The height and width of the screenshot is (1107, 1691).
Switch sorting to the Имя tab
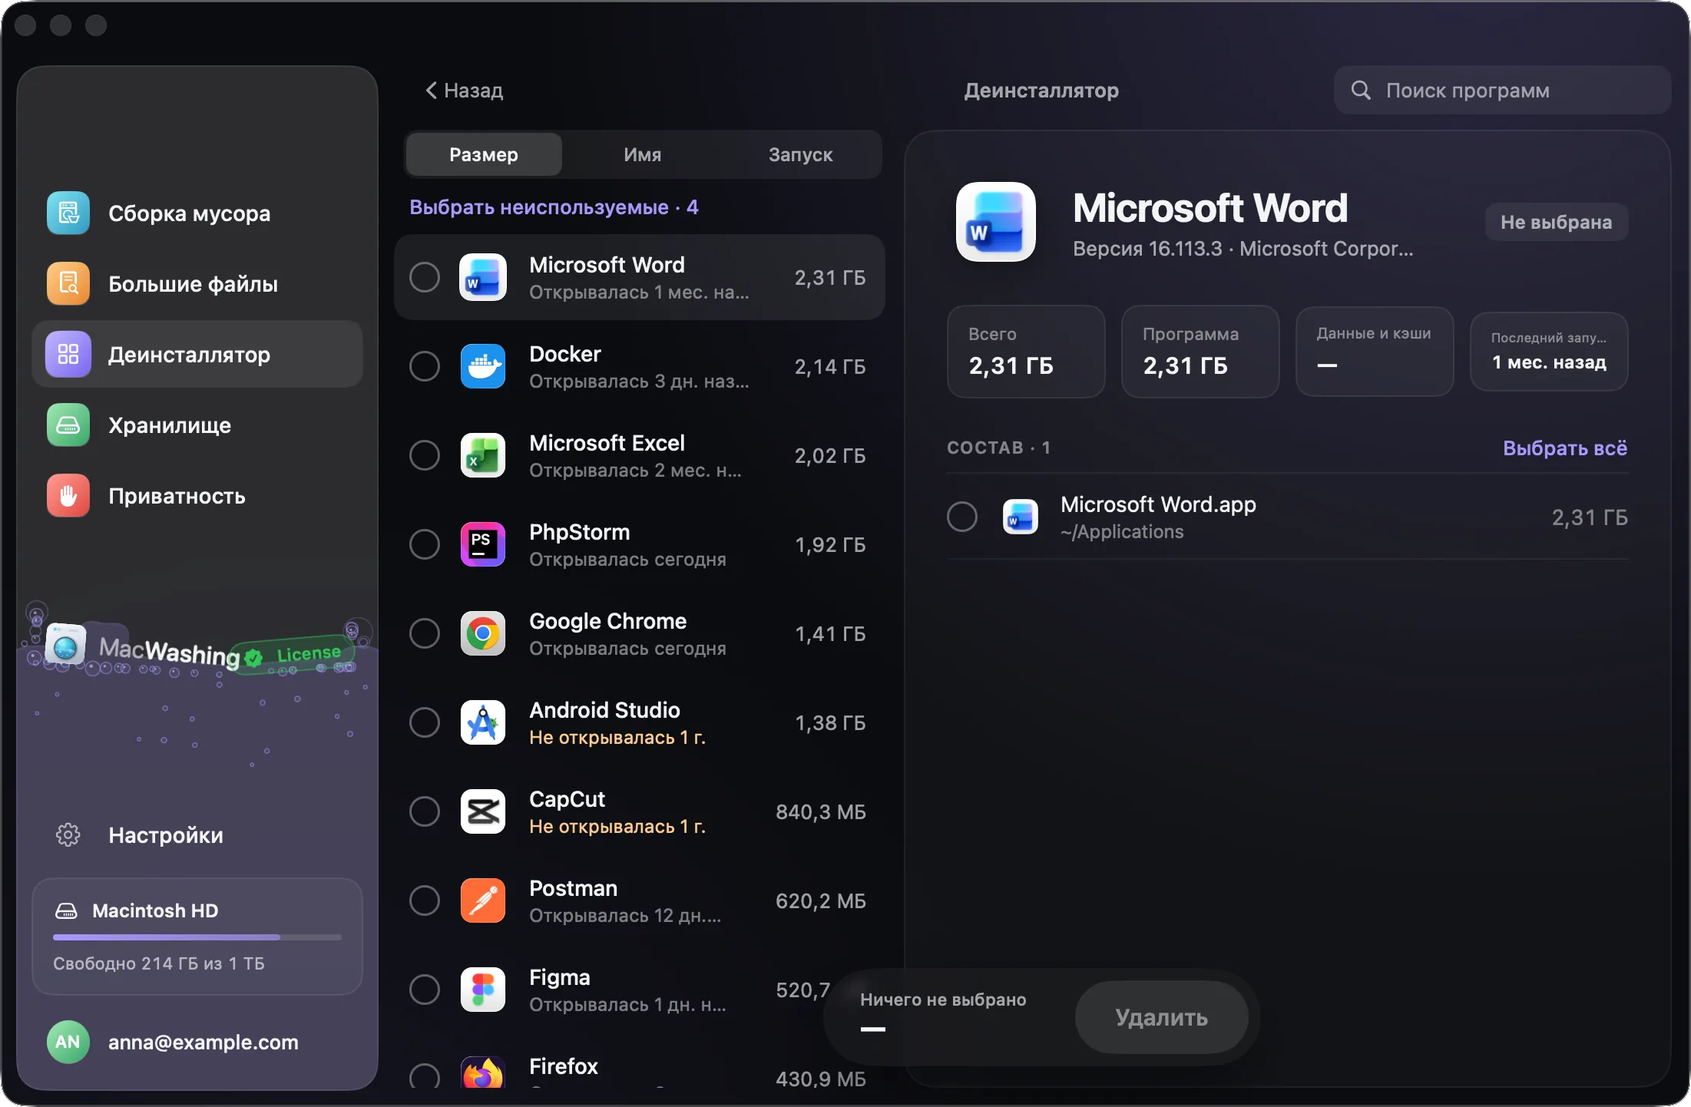tap(643, 154)
